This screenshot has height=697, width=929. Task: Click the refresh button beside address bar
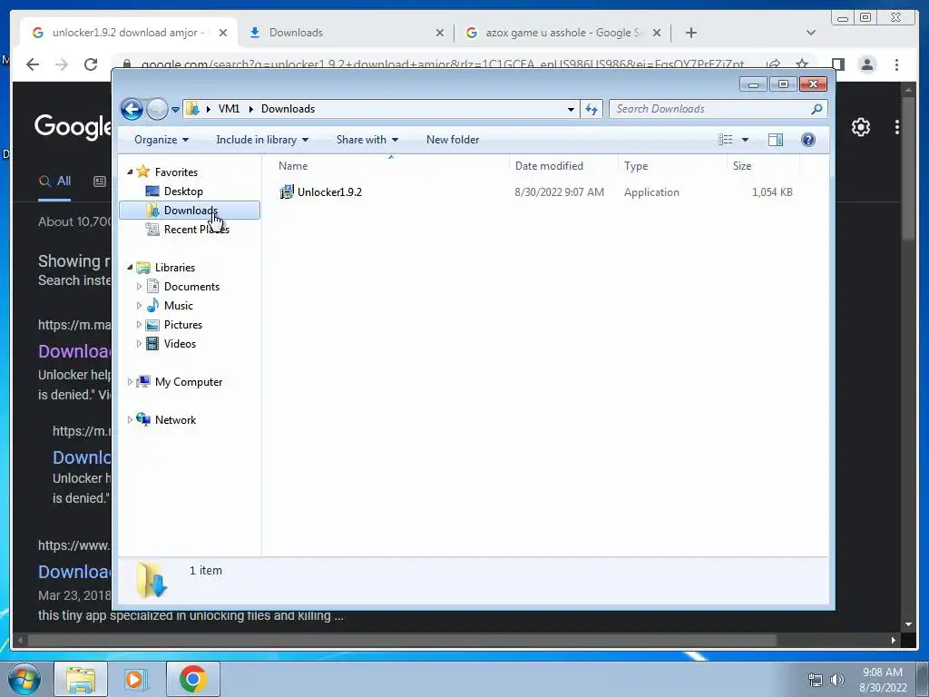[x=592, y=109]
